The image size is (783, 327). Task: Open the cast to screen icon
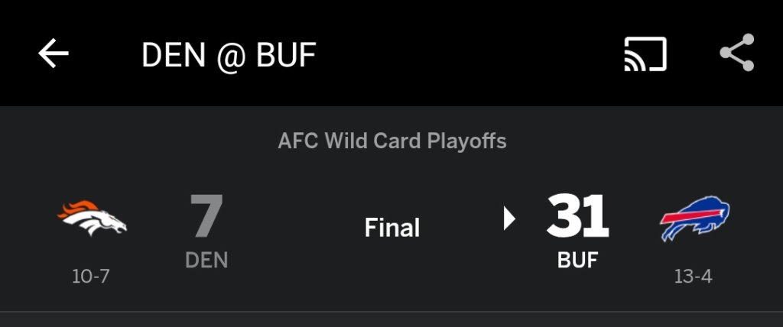[645, 53]
